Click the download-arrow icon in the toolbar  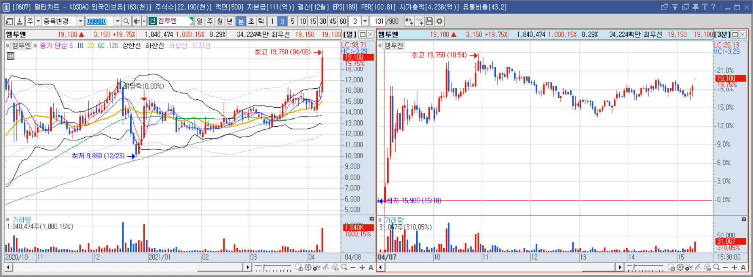coord(19,21)
